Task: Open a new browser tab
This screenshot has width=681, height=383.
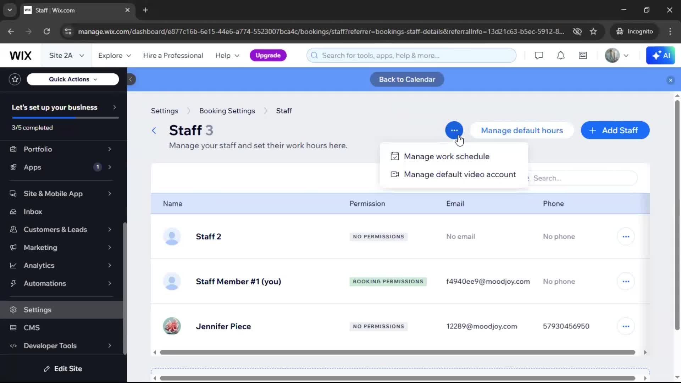Action: click(x=145, y=10)
